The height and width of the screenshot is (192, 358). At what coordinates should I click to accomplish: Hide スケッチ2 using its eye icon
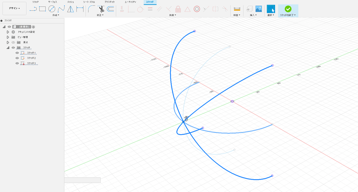click(17, 58)
